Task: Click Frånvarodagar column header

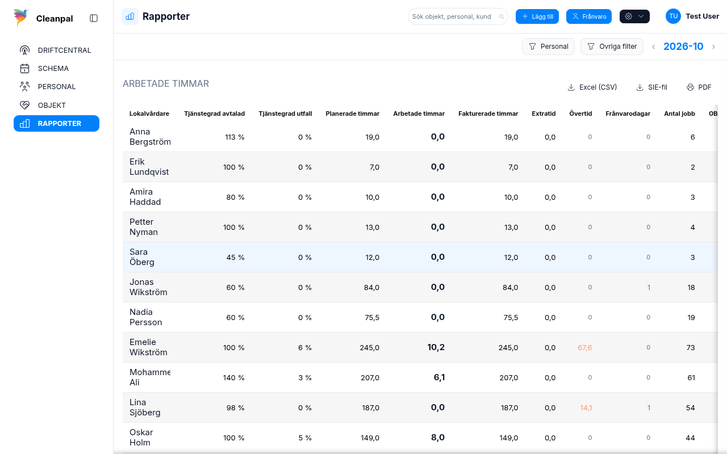Action: point(628,113)
